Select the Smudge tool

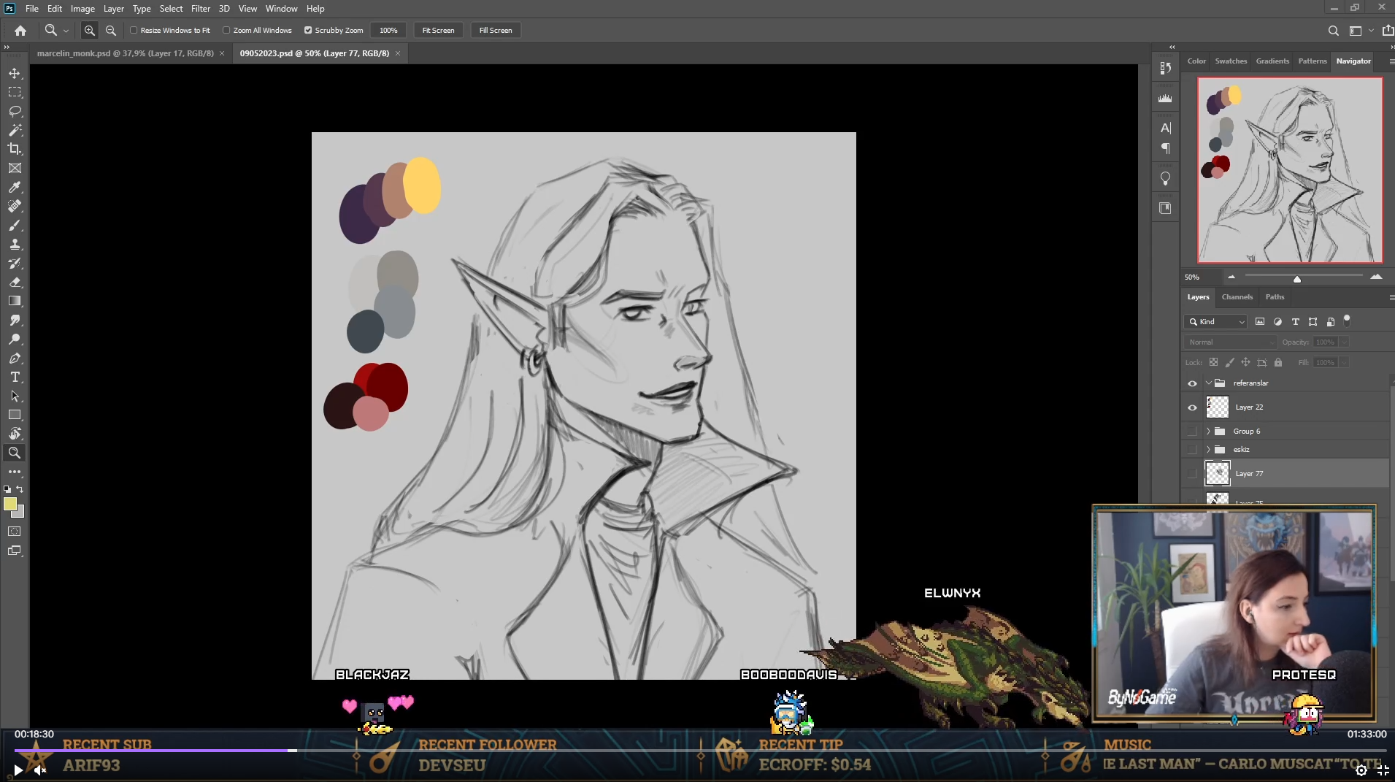pos(15,320)
